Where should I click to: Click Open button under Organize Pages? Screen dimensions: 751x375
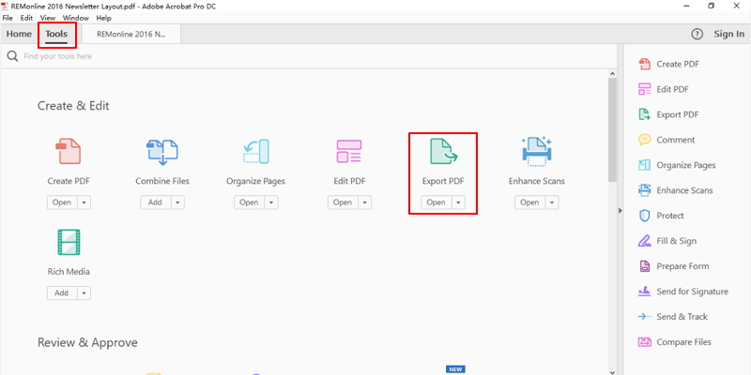249,202
